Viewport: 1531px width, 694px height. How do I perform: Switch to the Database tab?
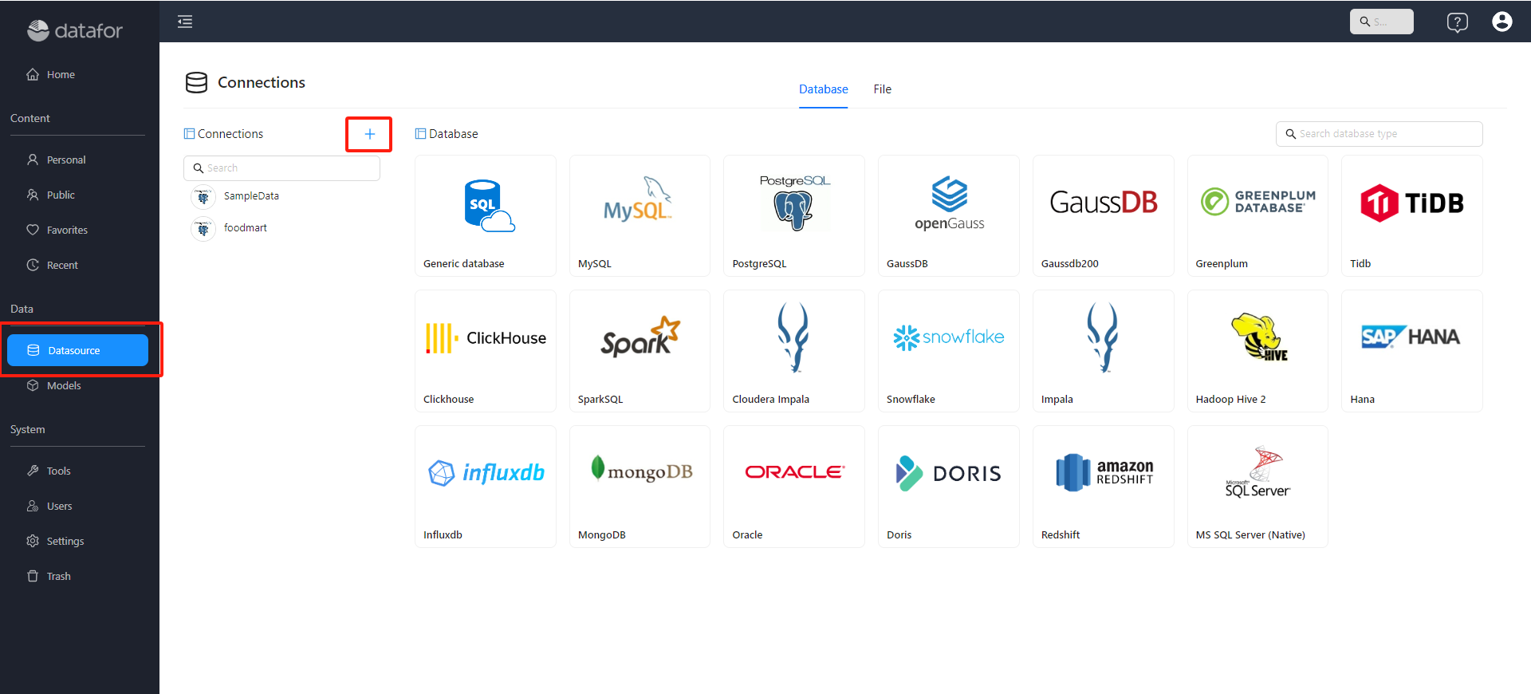pos(823,89)
